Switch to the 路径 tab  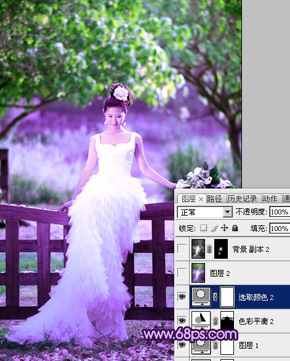click(x=214, y=199)
